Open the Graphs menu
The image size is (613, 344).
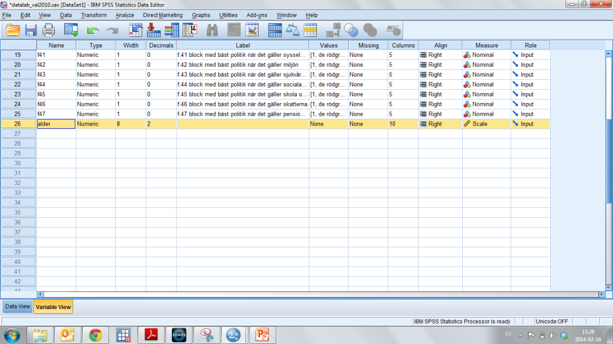tap(201, 15)
